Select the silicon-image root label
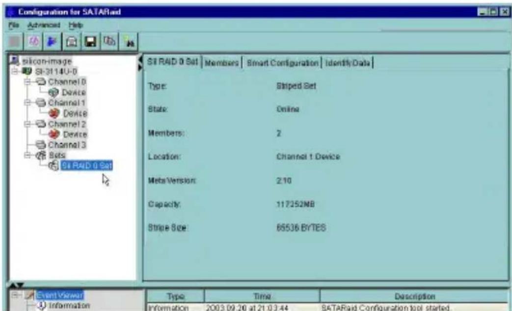Viewport: 512px width, 311px height. coord(46,61)
